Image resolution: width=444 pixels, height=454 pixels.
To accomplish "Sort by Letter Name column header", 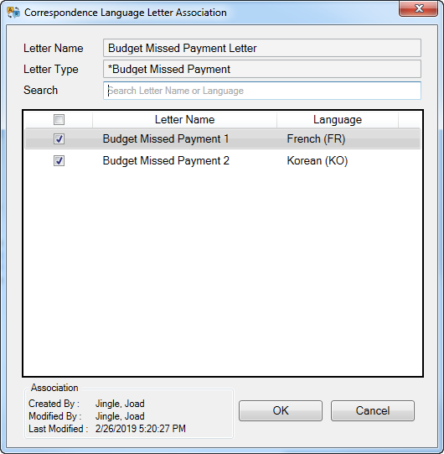I will pyautogui.click(x=184, y=119).
